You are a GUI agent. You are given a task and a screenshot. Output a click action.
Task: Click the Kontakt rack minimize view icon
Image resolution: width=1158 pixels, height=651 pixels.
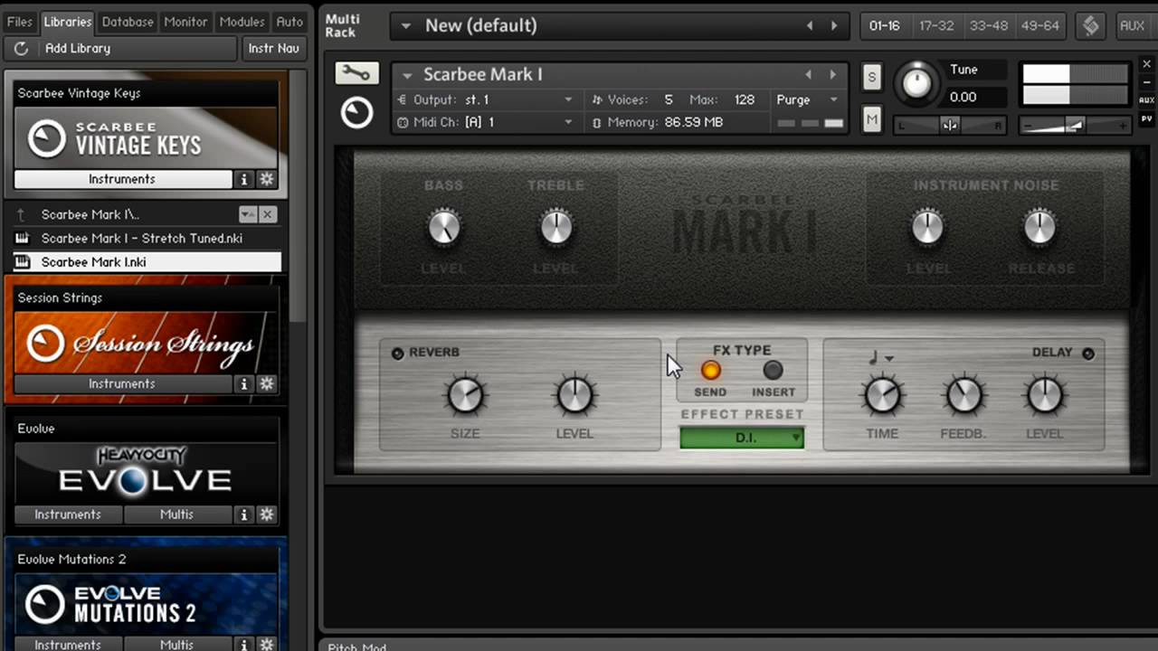pyautogui.click(x=1091, y=25)
